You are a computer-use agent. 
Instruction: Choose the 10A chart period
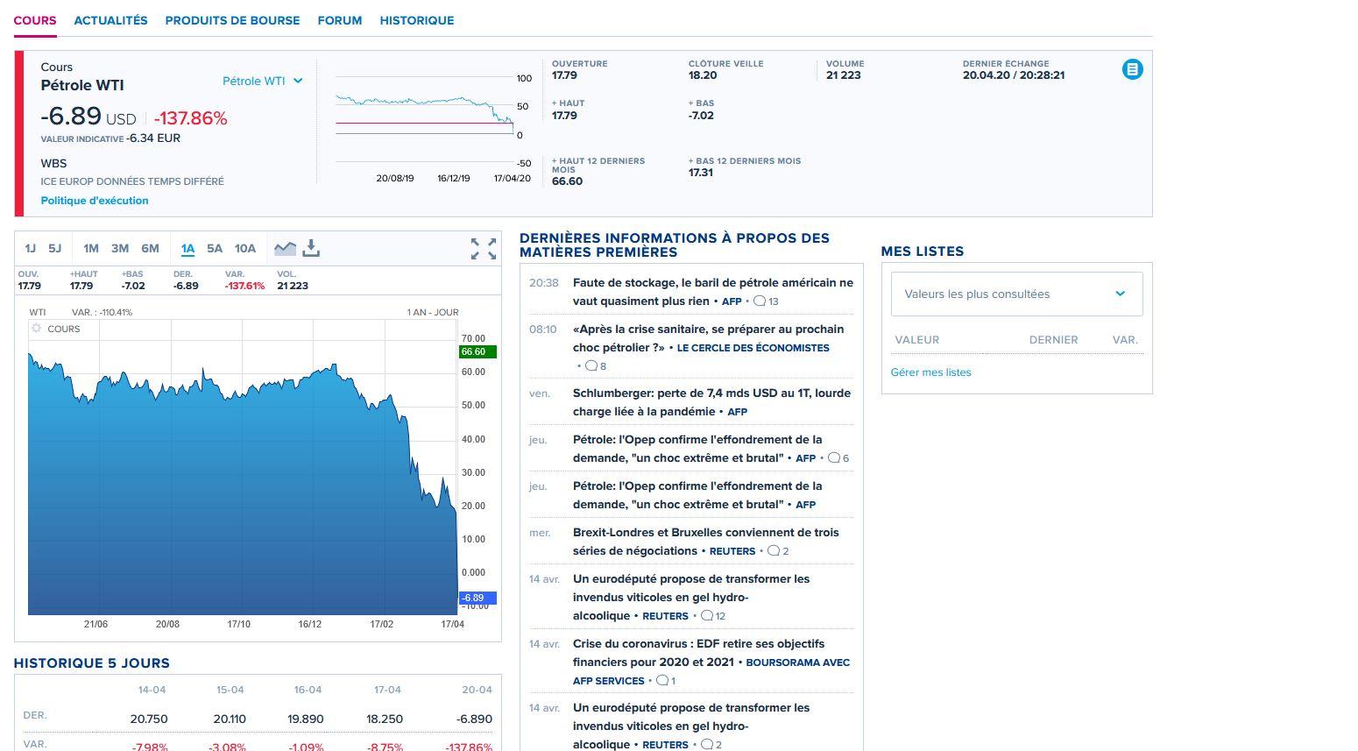[245, 249]
